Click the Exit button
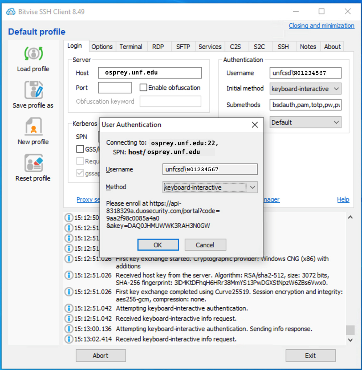Viewport: 362px width, 370px height. pyautogui.click(x=310, y=355)
